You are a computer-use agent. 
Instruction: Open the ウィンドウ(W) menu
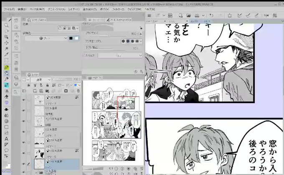134,9
